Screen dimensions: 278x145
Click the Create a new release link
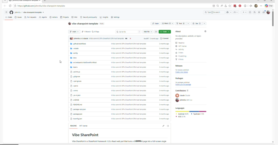(182, 72)
